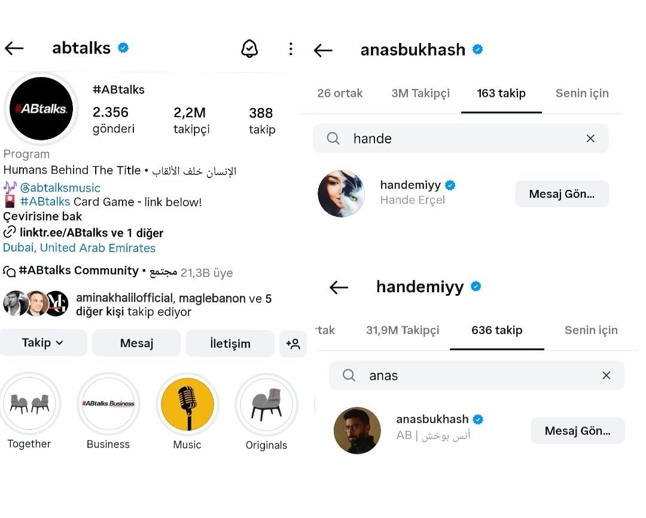Select the 31,9M Takipçi tab
Image resolution: width=646 pixels, height=518 pixels.
coord(403,330)
